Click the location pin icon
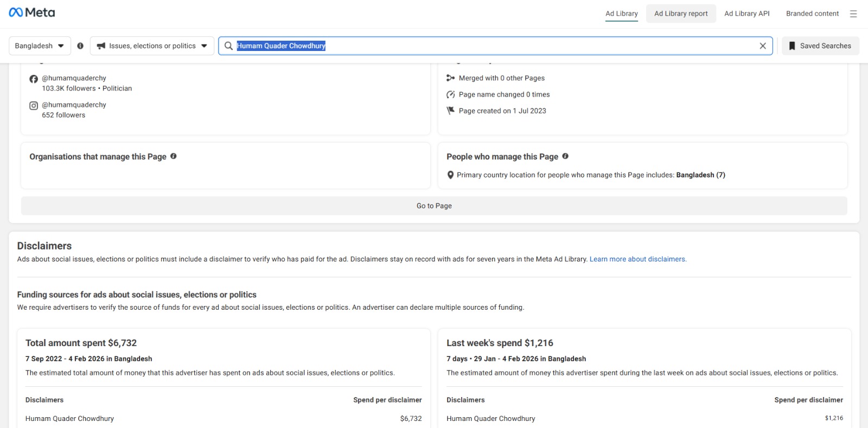Image resolution: width=868 pixels, height=428 pixels. [450, 175]
